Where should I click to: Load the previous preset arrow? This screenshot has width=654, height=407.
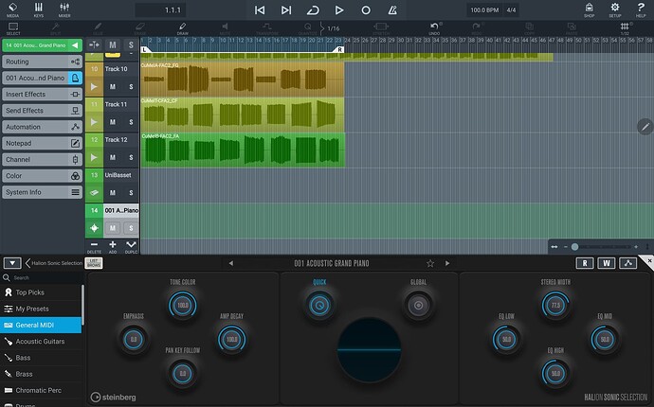(230, 263)
